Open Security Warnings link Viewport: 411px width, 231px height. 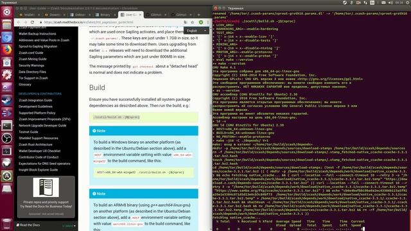(31, 65)
